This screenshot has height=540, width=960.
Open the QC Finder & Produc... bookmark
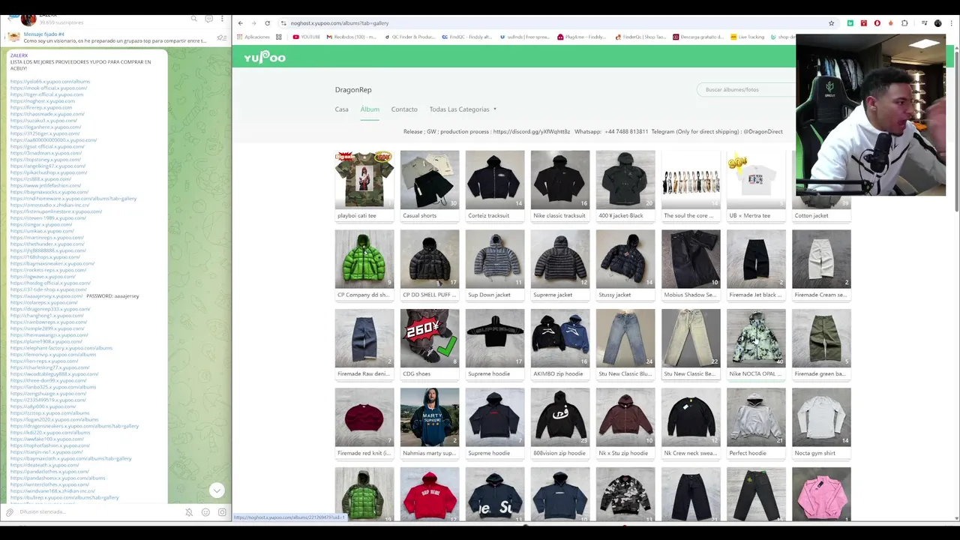[409, 37]
